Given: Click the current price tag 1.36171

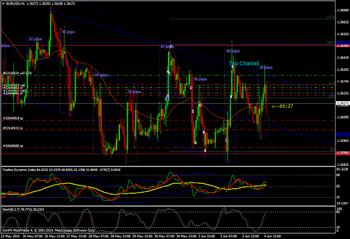Looking at the screenshot, I should pyautogui.click(x=343, y=103).
